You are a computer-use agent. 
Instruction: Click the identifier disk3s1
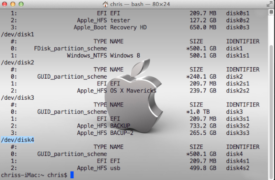pyautogui.click(x=238, y=119)
